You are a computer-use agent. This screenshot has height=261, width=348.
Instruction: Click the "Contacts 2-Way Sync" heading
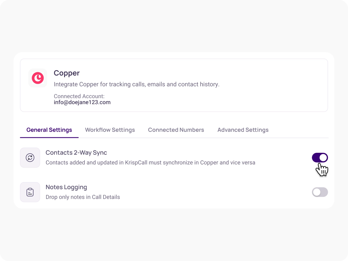click(76, 153)
